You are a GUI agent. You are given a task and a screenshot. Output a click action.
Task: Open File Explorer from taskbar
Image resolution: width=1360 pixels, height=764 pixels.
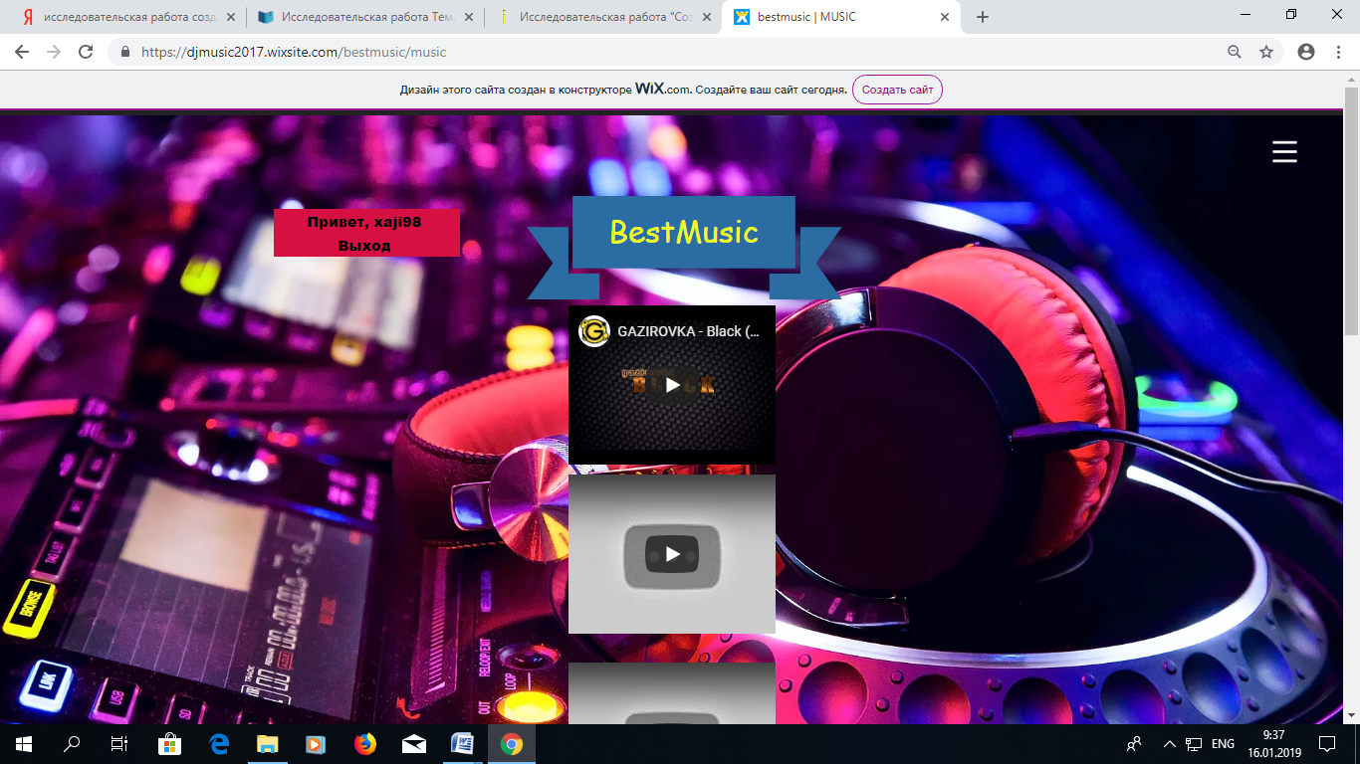(x=268, y=744)
